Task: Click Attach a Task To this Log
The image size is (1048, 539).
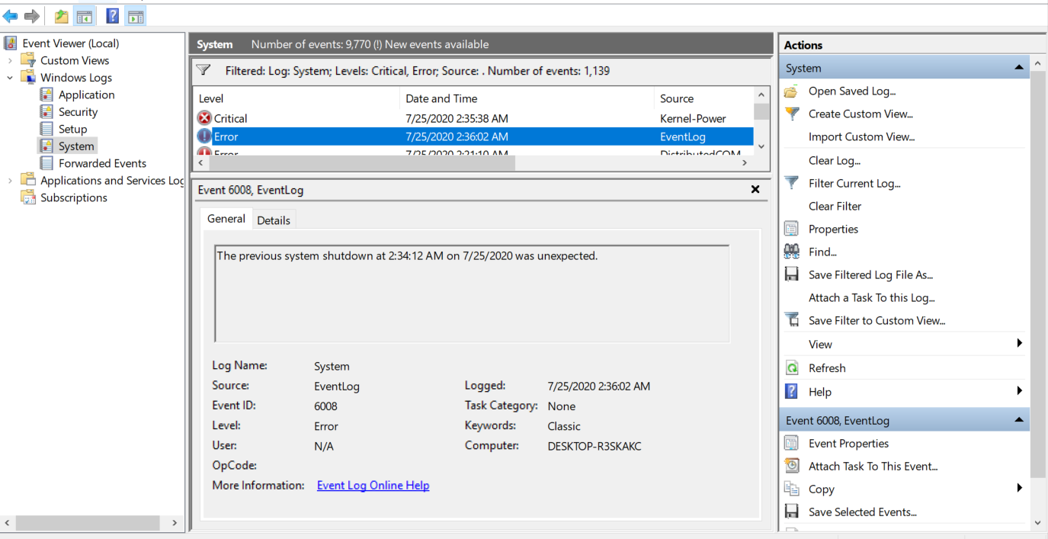Action: click(x=872, y=297)
